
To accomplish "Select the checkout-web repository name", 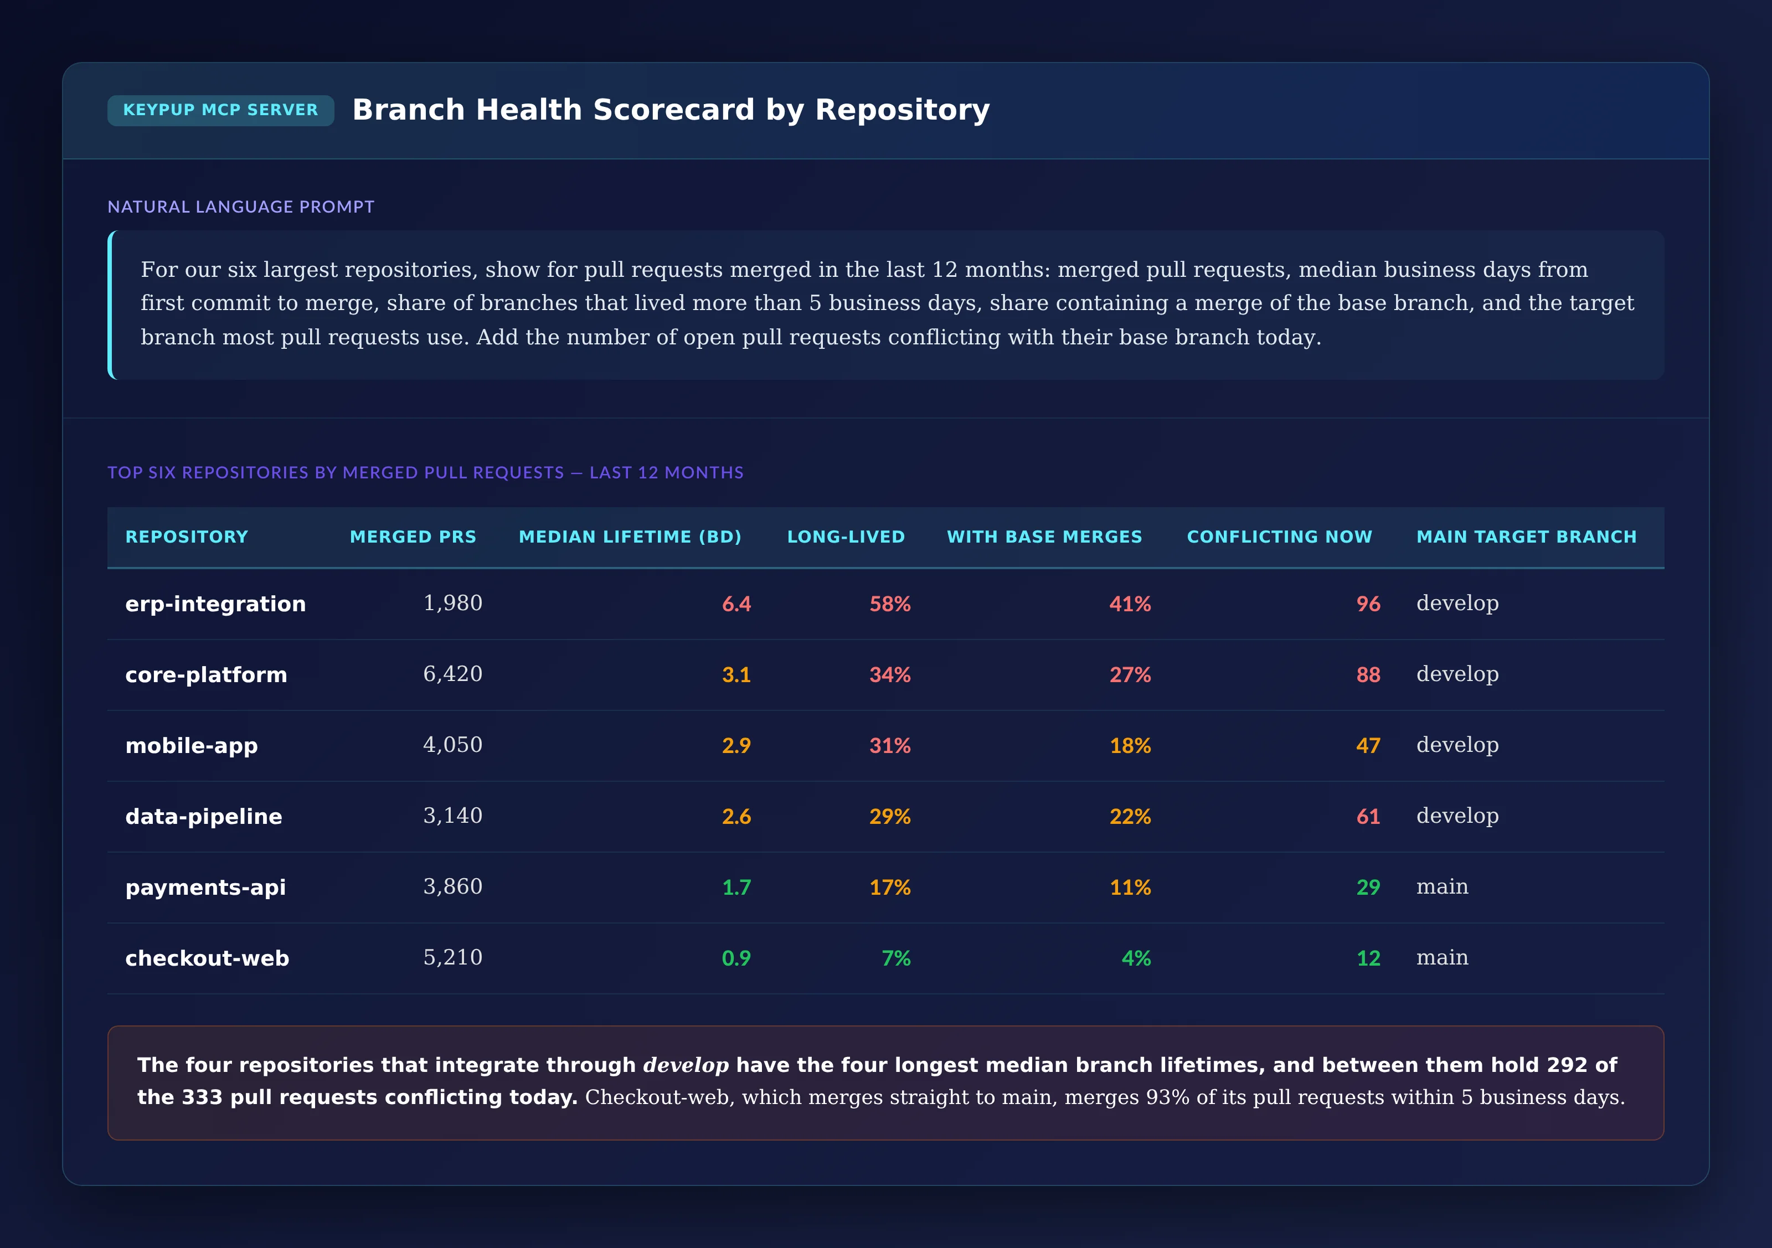I will [207, 958].
